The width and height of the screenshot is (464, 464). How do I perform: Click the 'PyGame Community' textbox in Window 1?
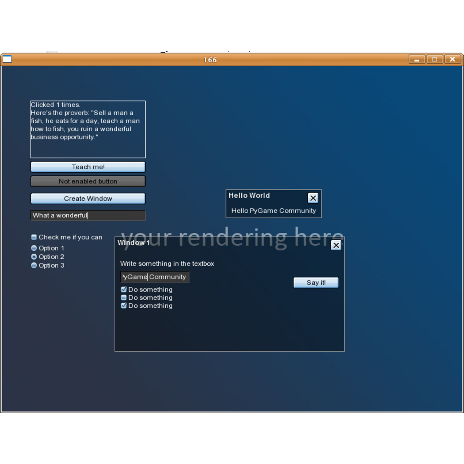pos(154,277)
